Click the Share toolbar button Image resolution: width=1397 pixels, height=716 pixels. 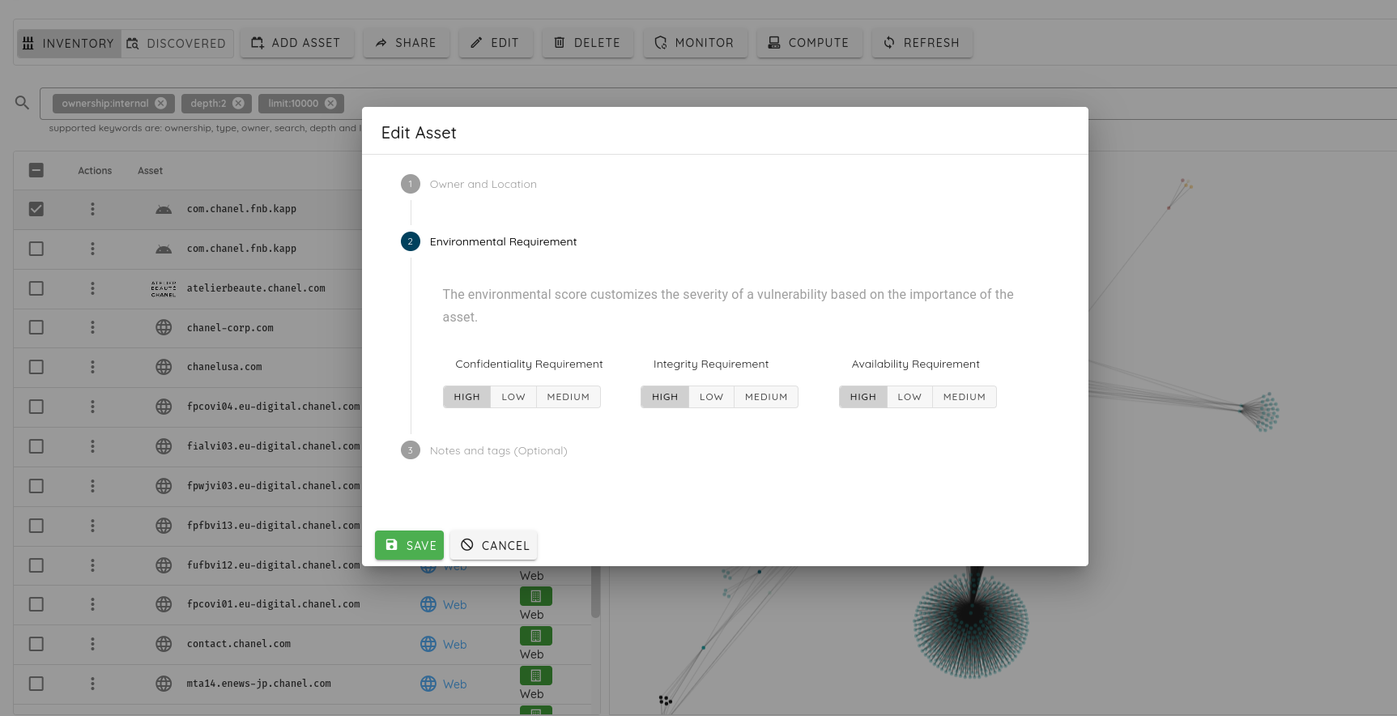point(406,43)
